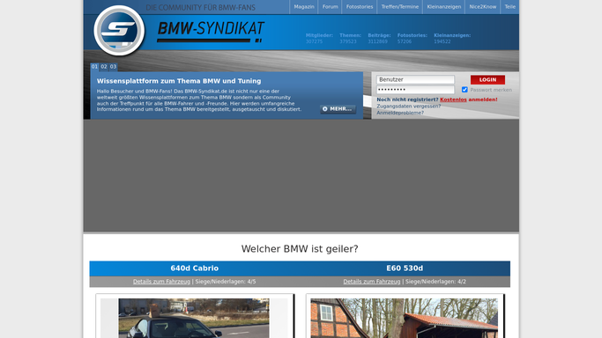
Task: Click the Fotostories count statistic
Action: click(412, 39)
